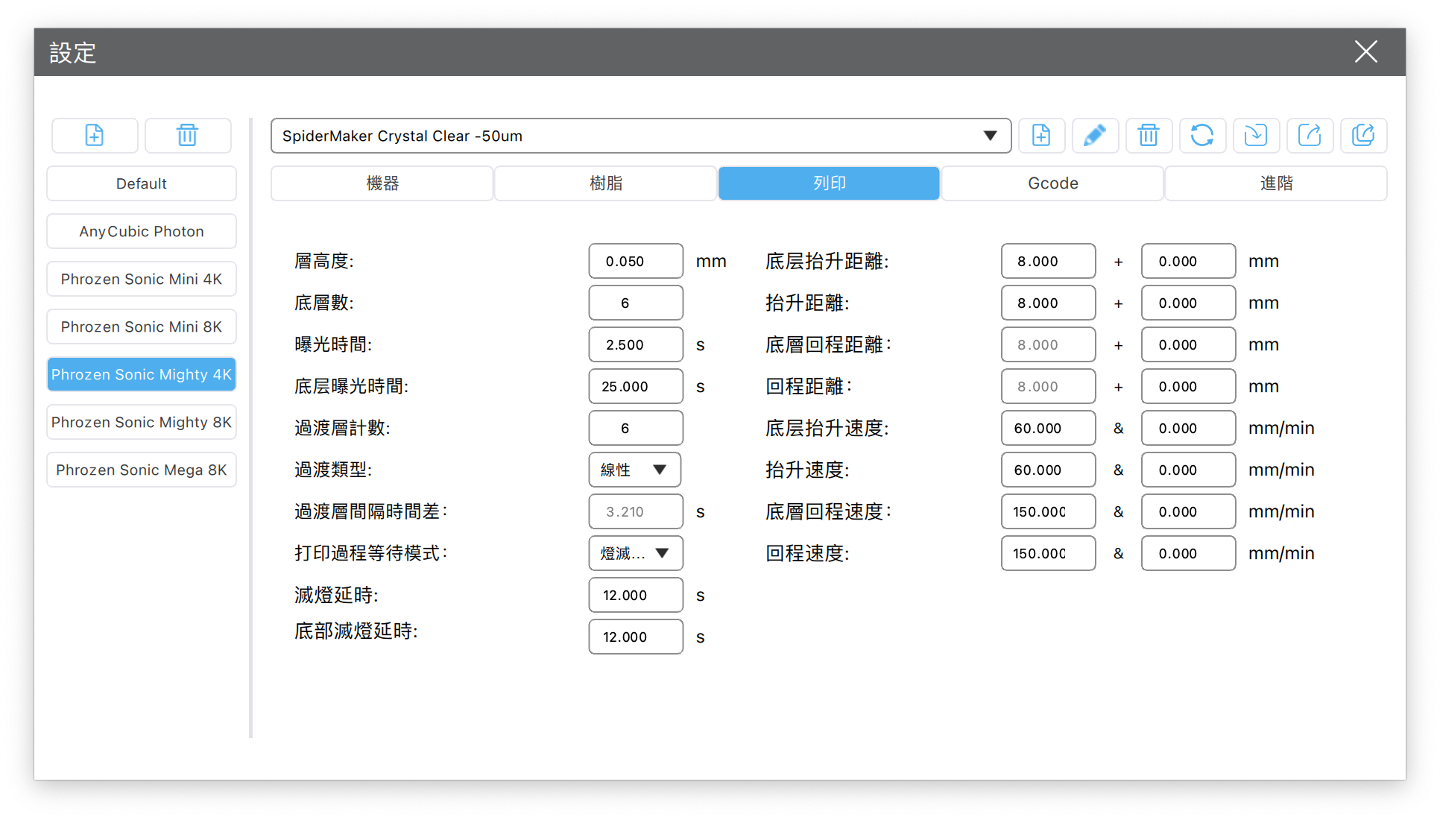
Task: Select the AnyCubic Photon printer
Action: (x=142, y=231)
